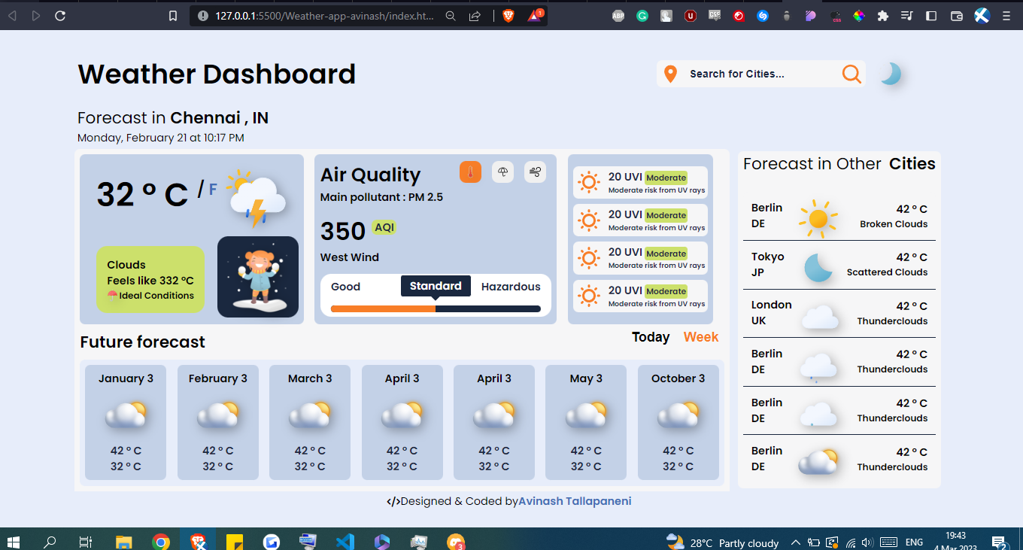Open Brave Rewards triangle icon
The width and height of the screenshot is (1023, 550).
535,16
